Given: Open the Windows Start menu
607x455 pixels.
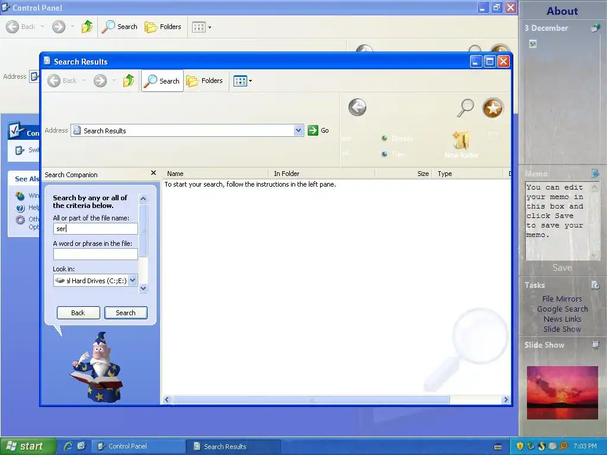Looking at the screenshot, I should (28, 446).
